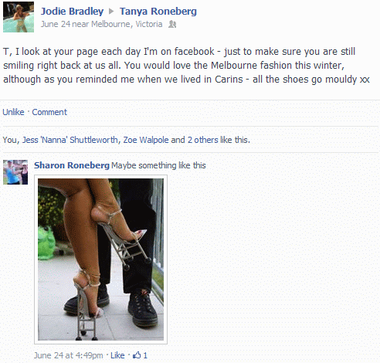
Task: Open the June 24 at 4:49pm comment timestamp
Action: click(x=69, y=355)
